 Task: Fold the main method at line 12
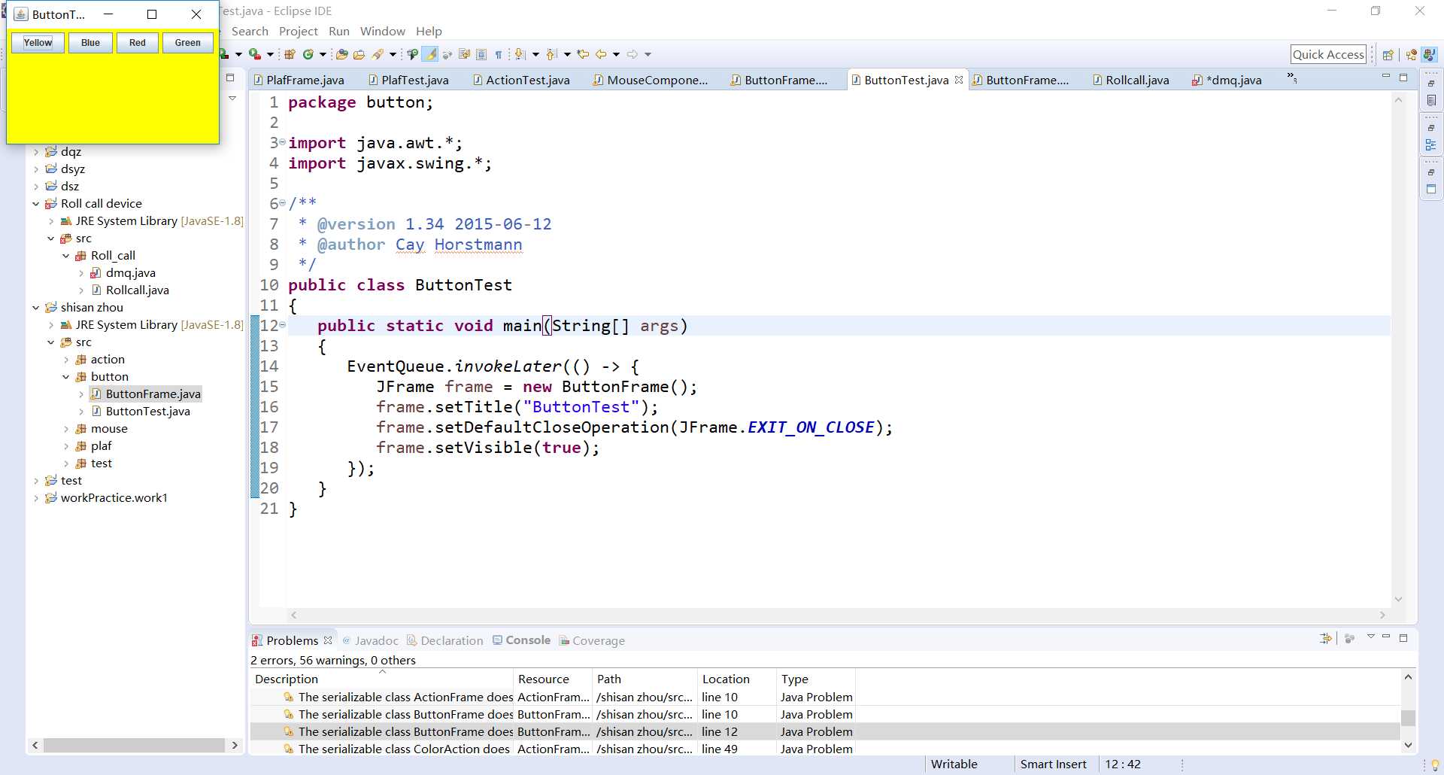[283, 325]
